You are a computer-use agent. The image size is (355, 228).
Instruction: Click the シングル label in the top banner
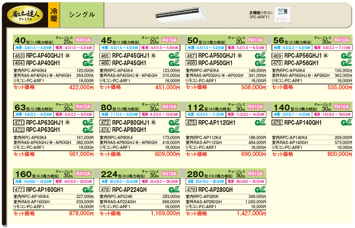(x=82, y=15)
